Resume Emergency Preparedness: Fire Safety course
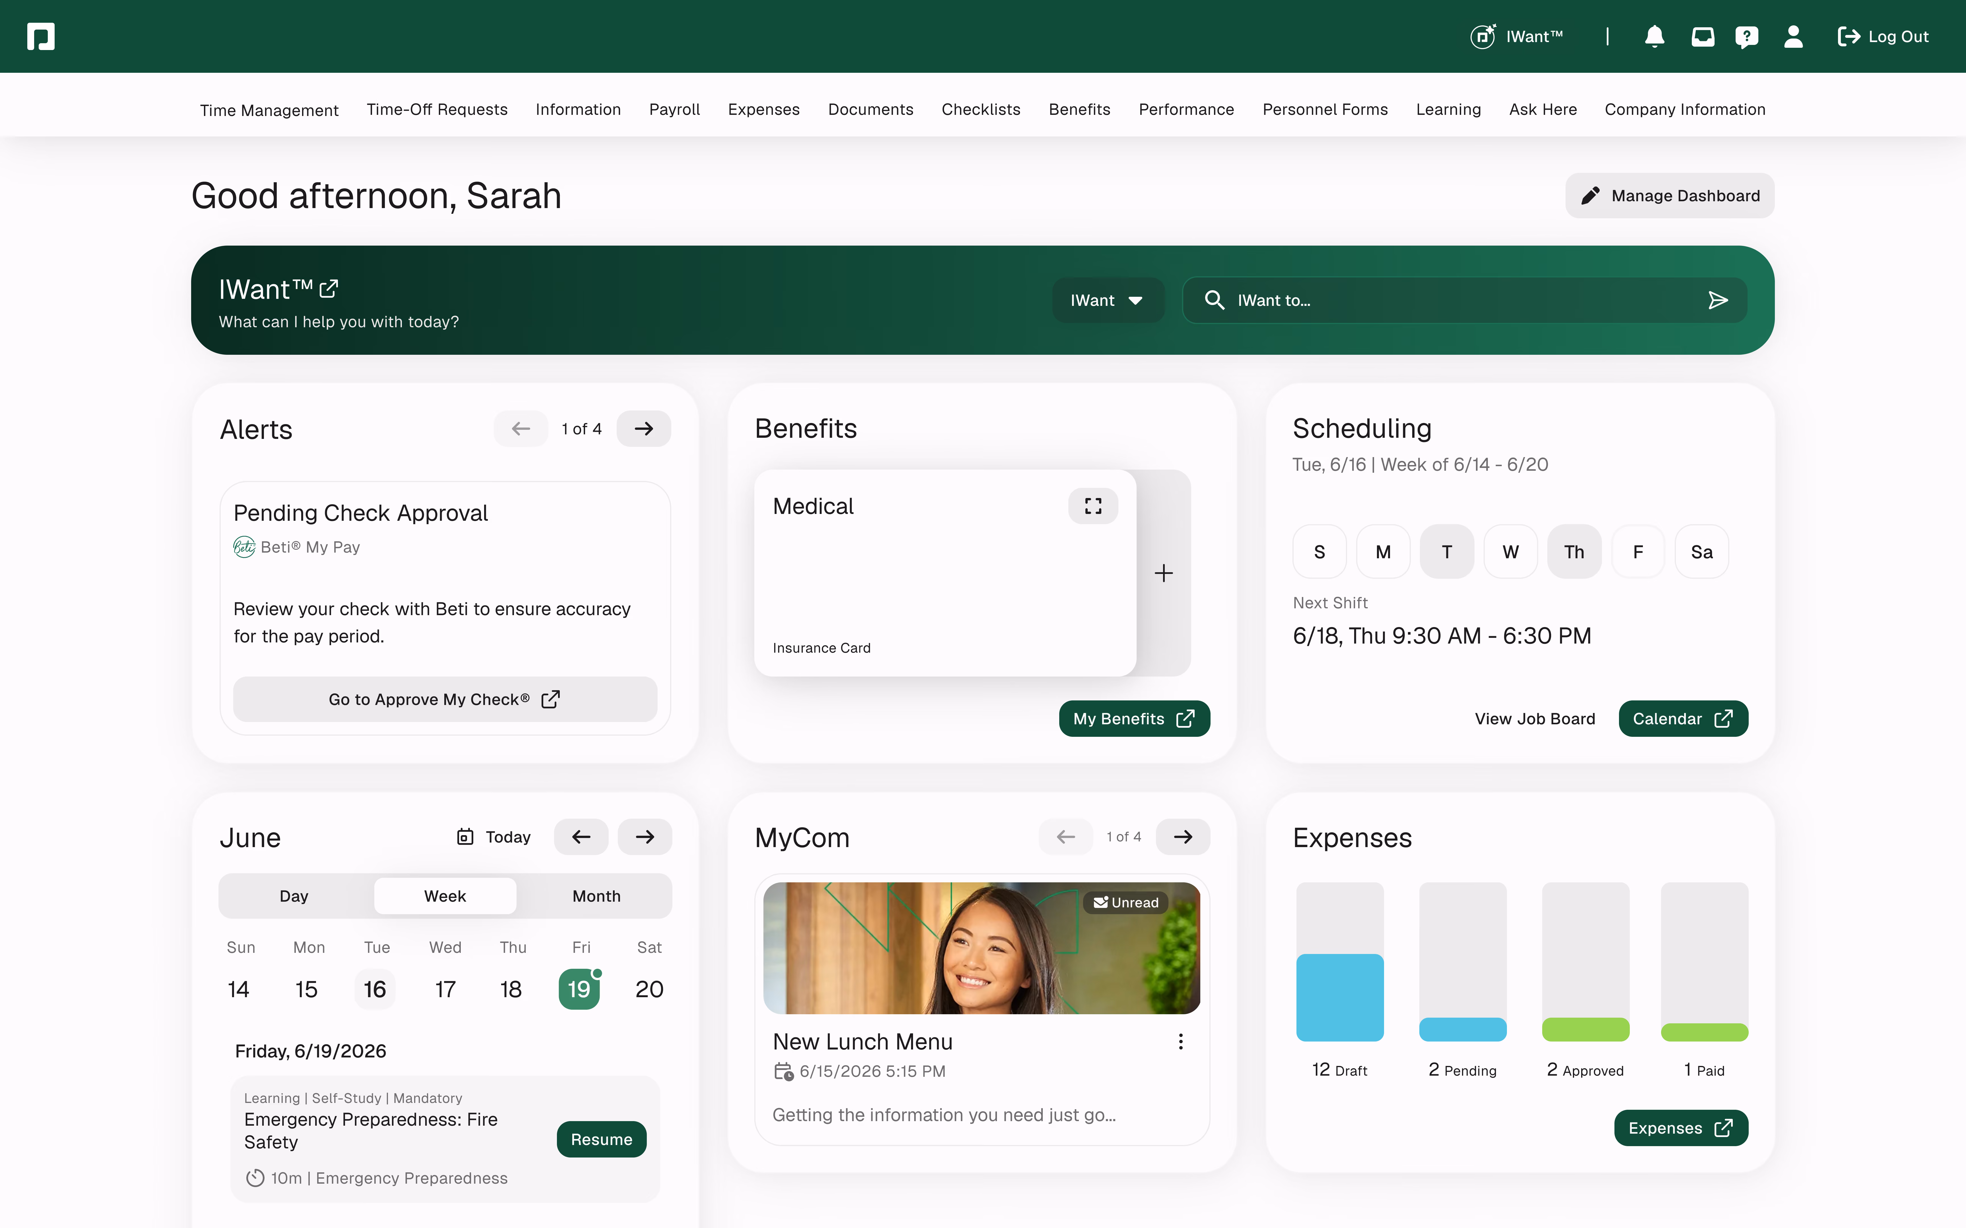1966x1228 pixels. (601, 1140)
